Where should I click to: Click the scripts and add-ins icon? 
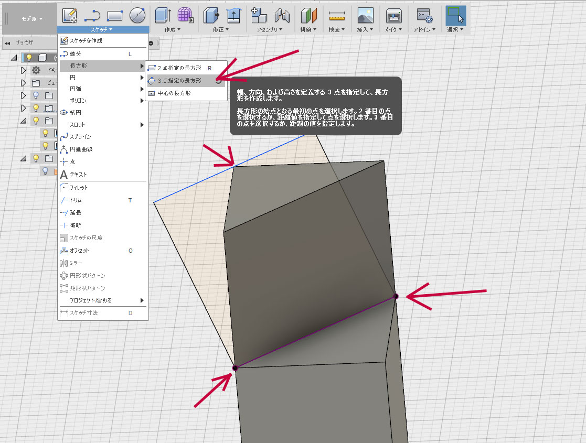pyautogui.click(x=424, y=15)
